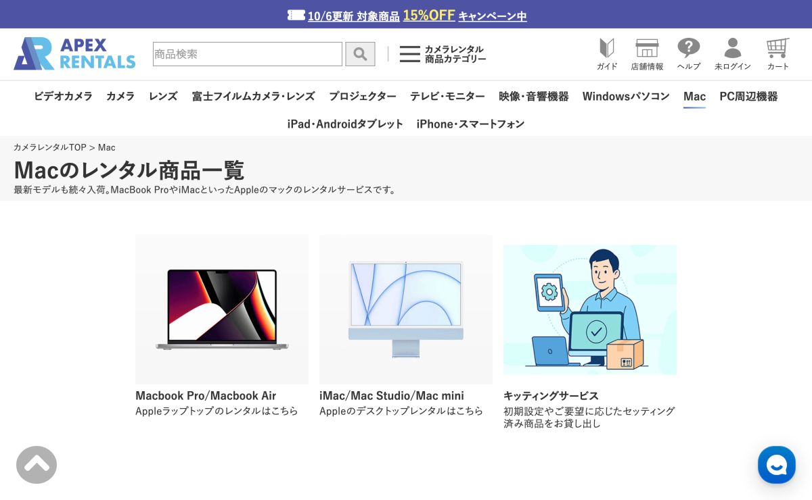Click Appleラップトップのレンタルはこちら text
This screenshot has width=812, height=500.
[x=217, y=411]
